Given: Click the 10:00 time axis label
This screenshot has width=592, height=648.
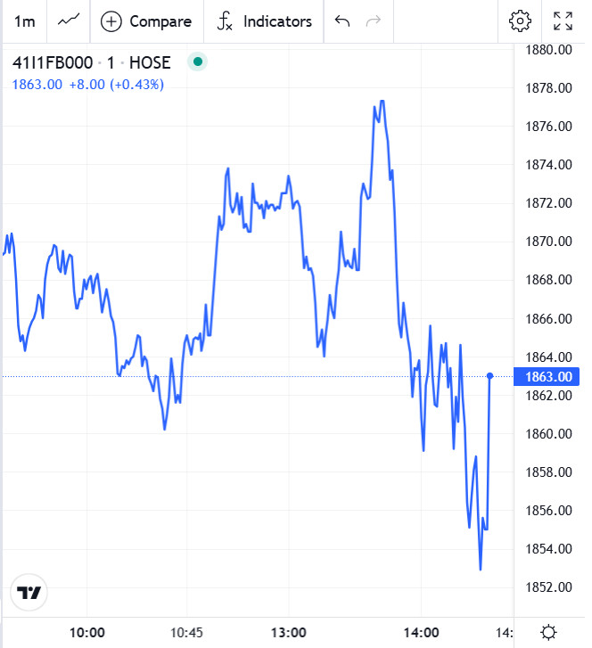Looking at the screenshot, I should 86,633.
